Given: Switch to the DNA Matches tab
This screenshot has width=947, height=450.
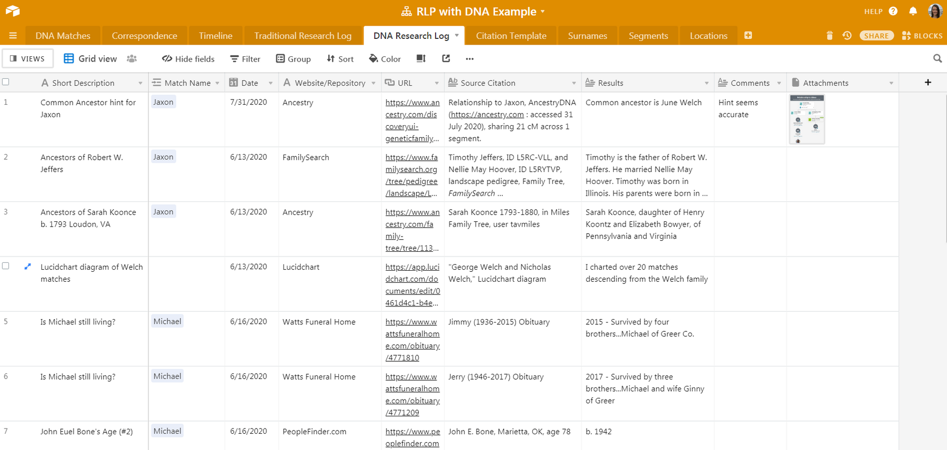Looking at the screenshot, I should [63, 36].
